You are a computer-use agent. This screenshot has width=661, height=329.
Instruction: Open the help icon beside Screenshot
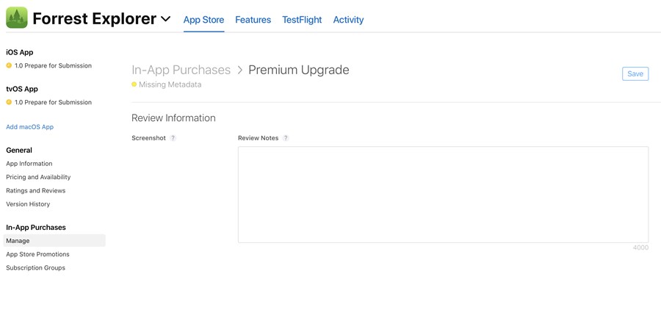click(x=173, y=138)
